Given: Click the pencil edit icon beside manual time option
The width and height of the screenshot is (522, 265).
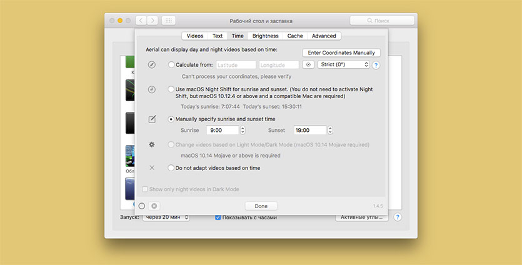Looking at the screenshot, I should pyautogui.click(x=151, y=119).
